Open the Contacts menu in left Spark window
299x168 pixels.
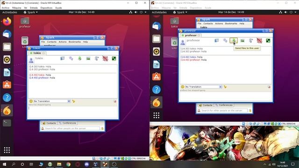click(52, 42)
